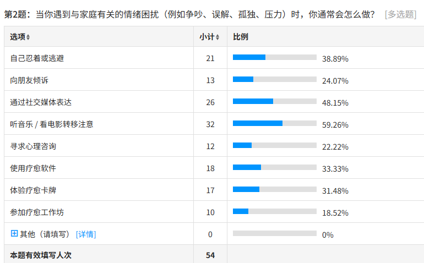Image resolution: width=424 pixels, height=263 pixels.
Task: Select the 自己忍着或逃避 option row
Action: pos(37,58)
